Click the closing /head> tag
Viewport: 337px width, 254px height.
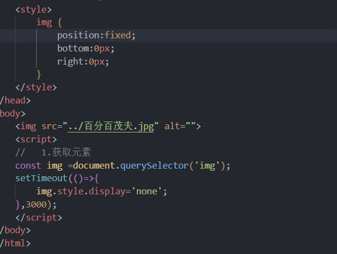click(x=15, y=100)
